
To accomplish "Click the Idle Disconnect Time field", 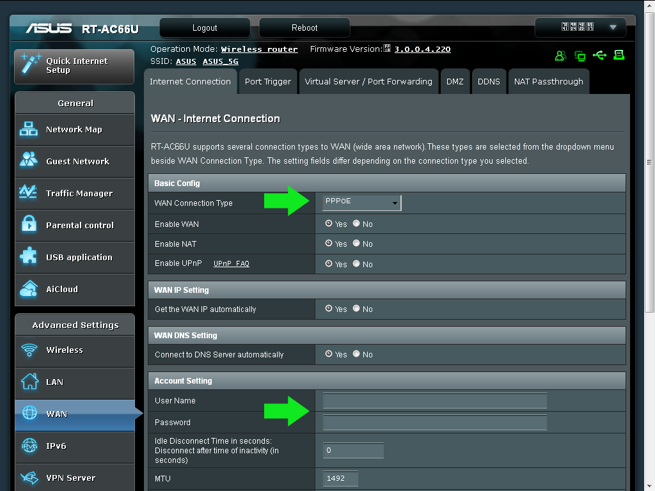I will click(353, 450).
